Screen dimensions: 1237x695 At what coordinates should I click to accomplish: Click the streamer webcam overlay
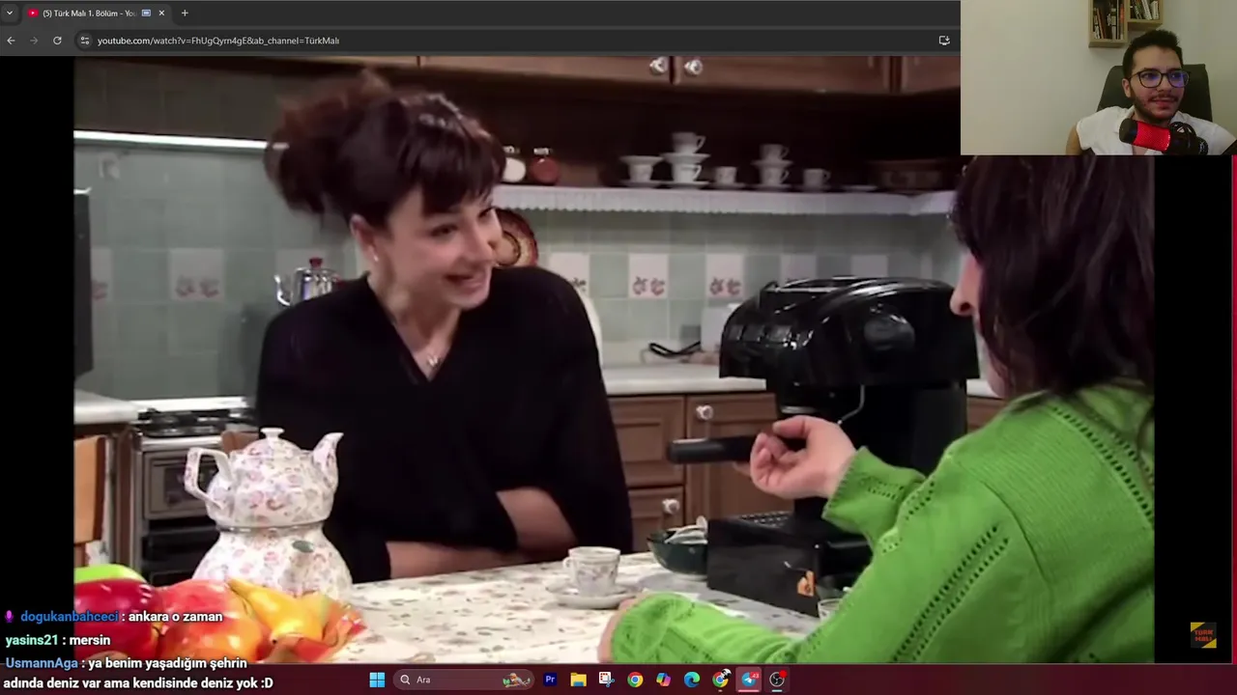1099,77
